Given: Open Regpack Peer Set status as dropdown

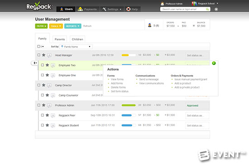Looking at the screenshot, I should pyautogui.click(x=197, y=116).
